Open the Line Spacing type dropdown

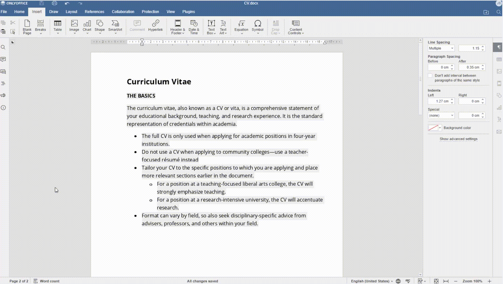point(441,48)
